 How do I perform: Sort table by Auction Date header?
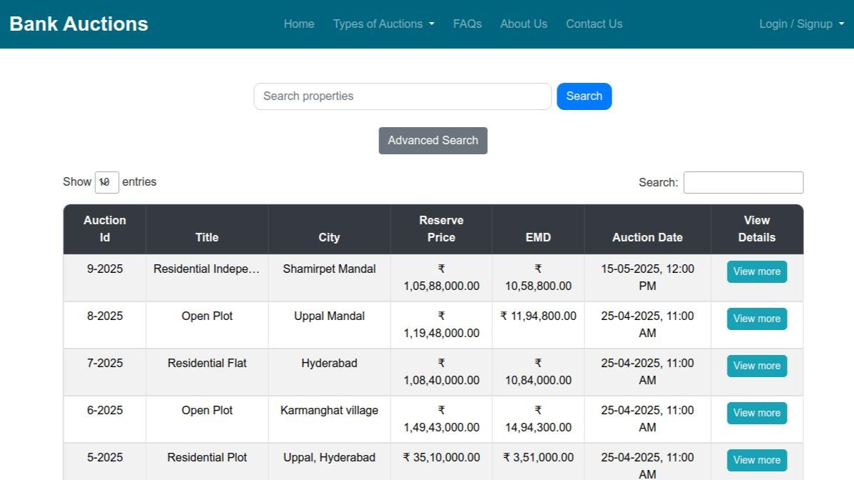pos(647,237)
